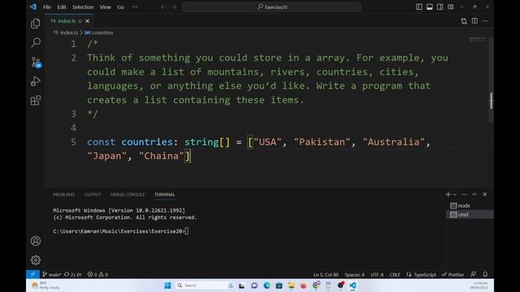This screenshot has height=292, width=520.
Task: Open the Explorer view in activity bar
Action: point(36,24)
